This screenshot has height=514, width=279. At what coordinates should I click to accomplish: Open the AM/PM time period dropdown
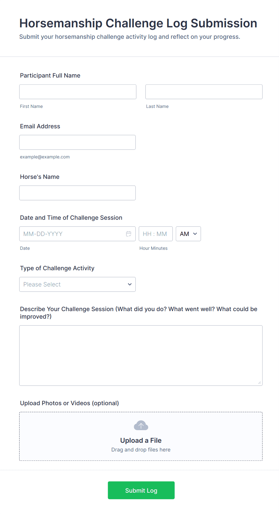pyautogui.click(x=188, y=234)
